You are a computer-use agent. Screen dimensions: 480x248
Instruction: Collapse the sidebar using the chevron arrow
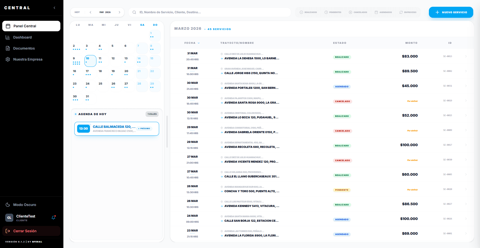coord(54,8)
